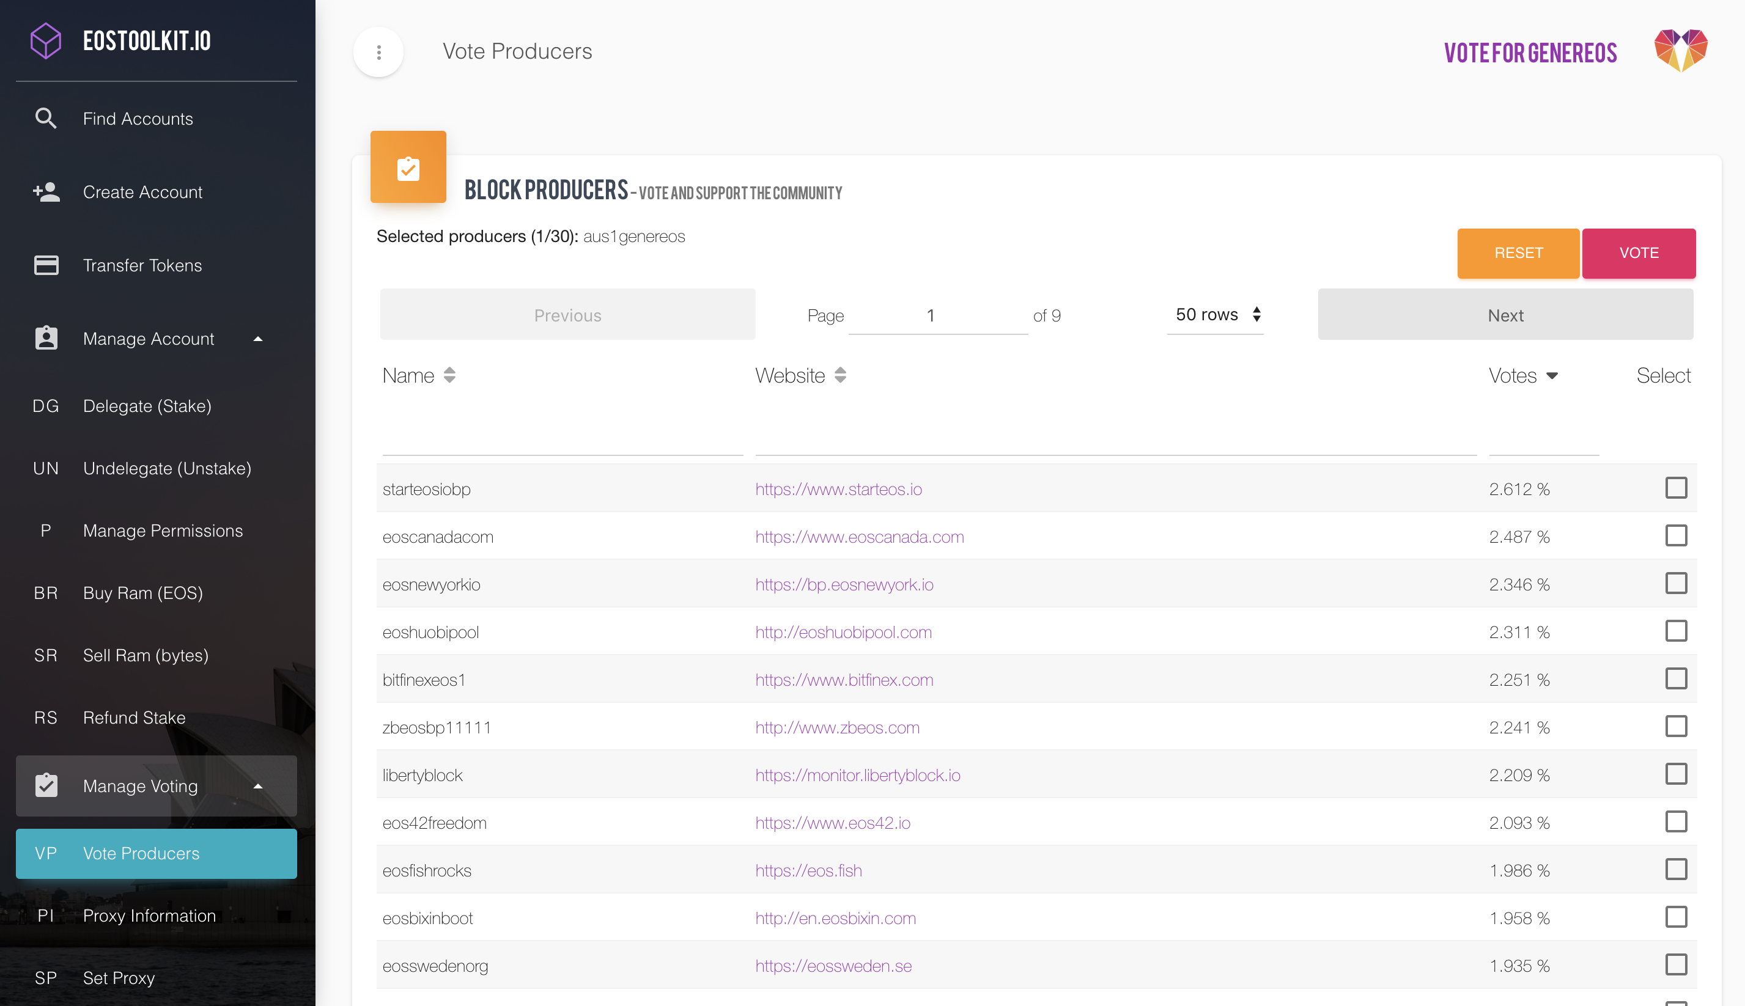The height and width of the screenshot is (1006, 1745).
Task: Open the 50 rows page-size dropdown
Action: click(x=1215, y=315)
